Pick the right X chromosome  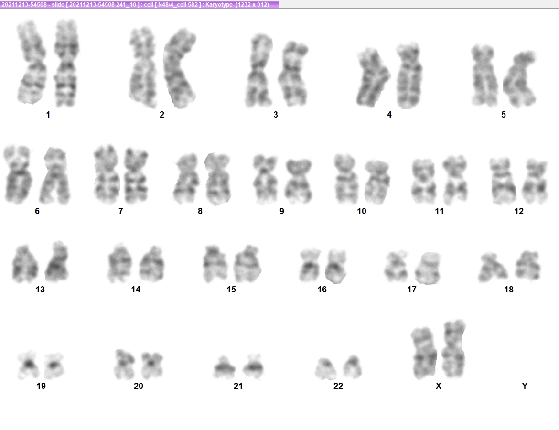click(453, 349)
